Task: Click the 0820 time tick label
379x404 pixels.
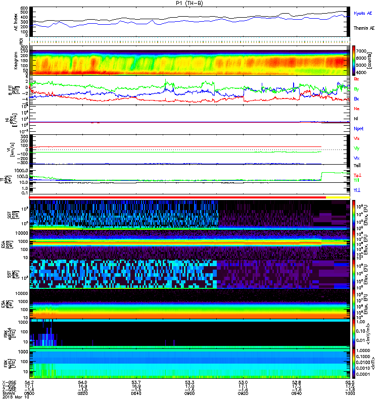Action: tap(82, 393)
